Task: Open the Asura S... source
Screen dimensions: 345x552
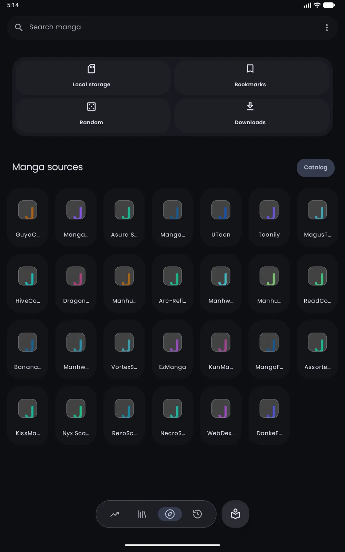Action: pos(124,217)
